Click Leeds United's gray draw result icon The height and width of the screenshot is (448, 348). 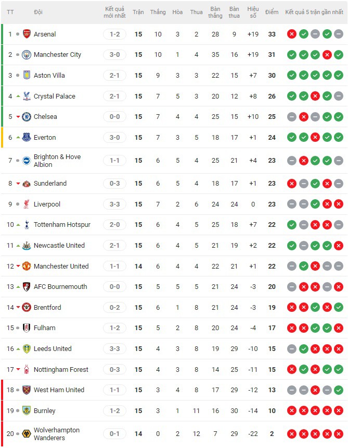[291, 349]
